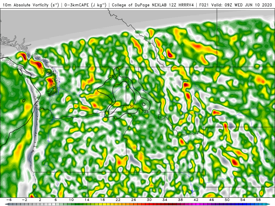The height and width of the screenshot is (206, 275).
Task: Click the '22' colorbar label
Action: pos(118,200)
